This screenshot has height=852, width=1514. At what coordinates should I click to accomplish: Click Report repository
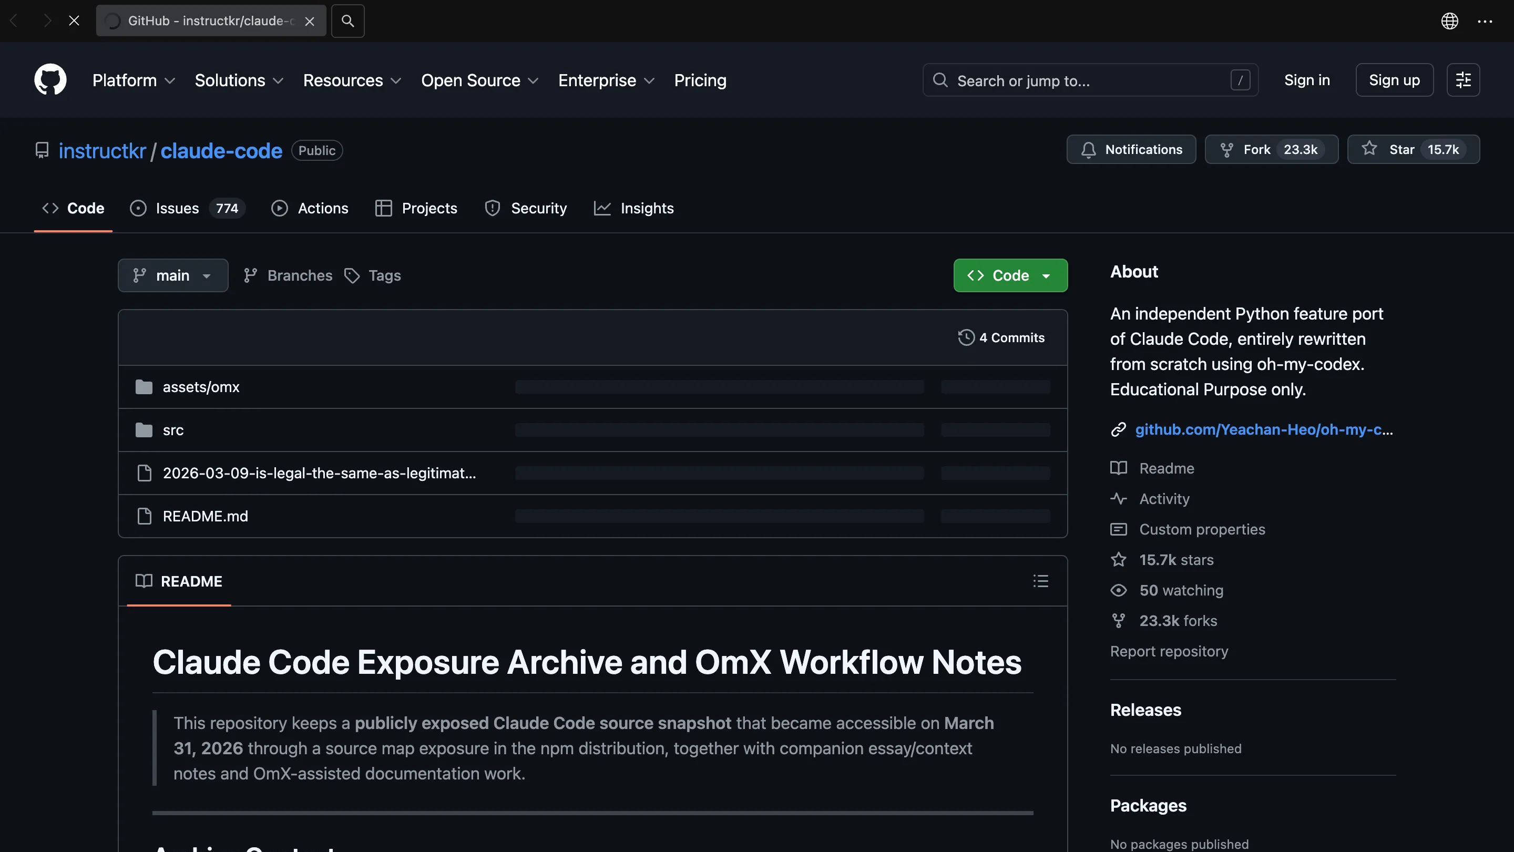pos(1169,652)
